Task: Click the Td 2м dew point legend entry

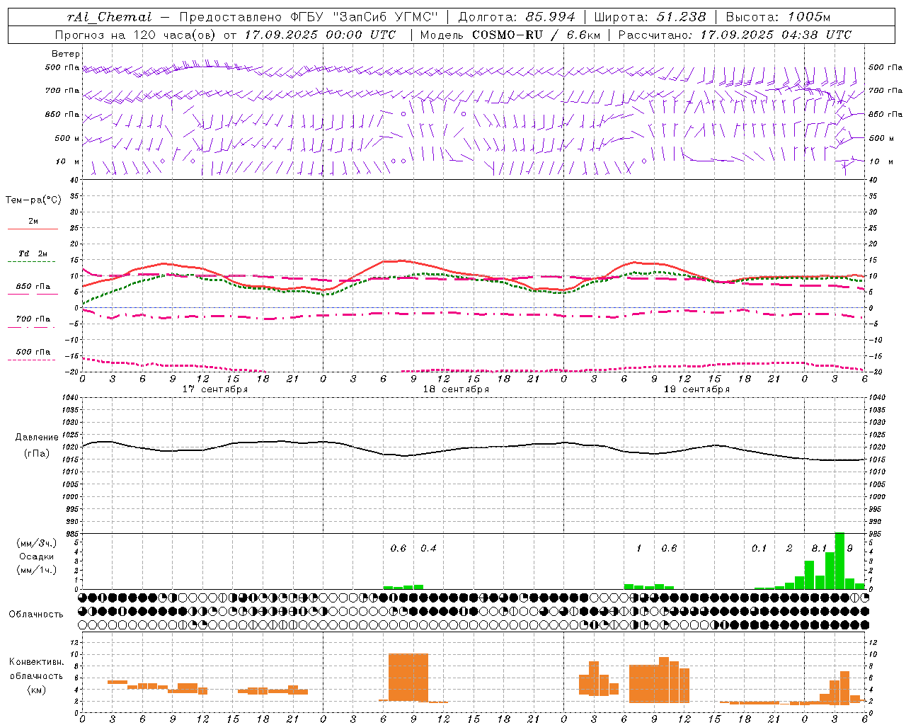Action: pos(33,253)
